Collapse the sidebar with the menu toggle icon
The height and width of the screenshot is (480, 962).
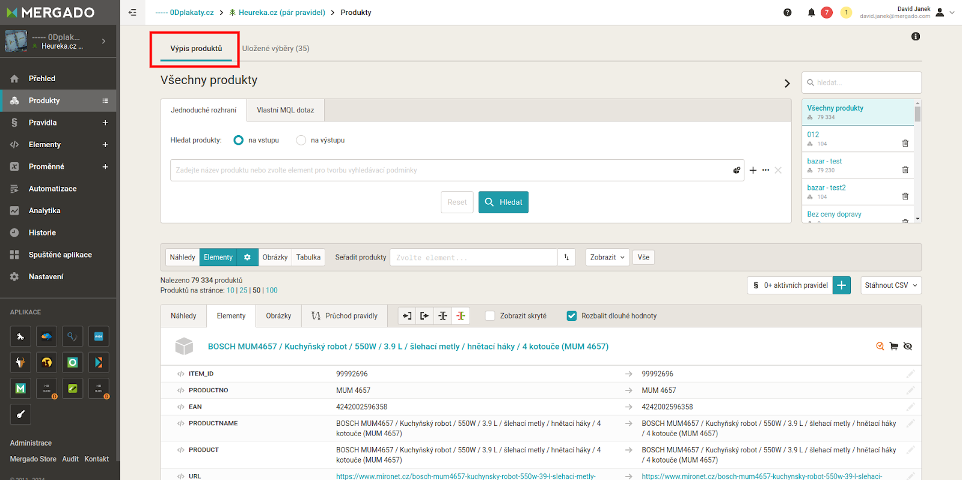(132, 13)
